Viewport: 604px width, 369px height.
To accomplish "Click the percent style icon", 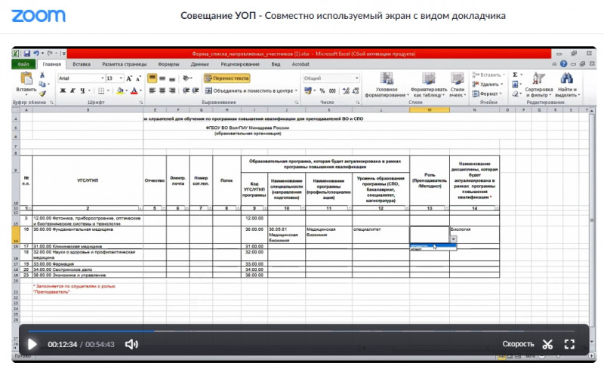I will tap(322, 91).
